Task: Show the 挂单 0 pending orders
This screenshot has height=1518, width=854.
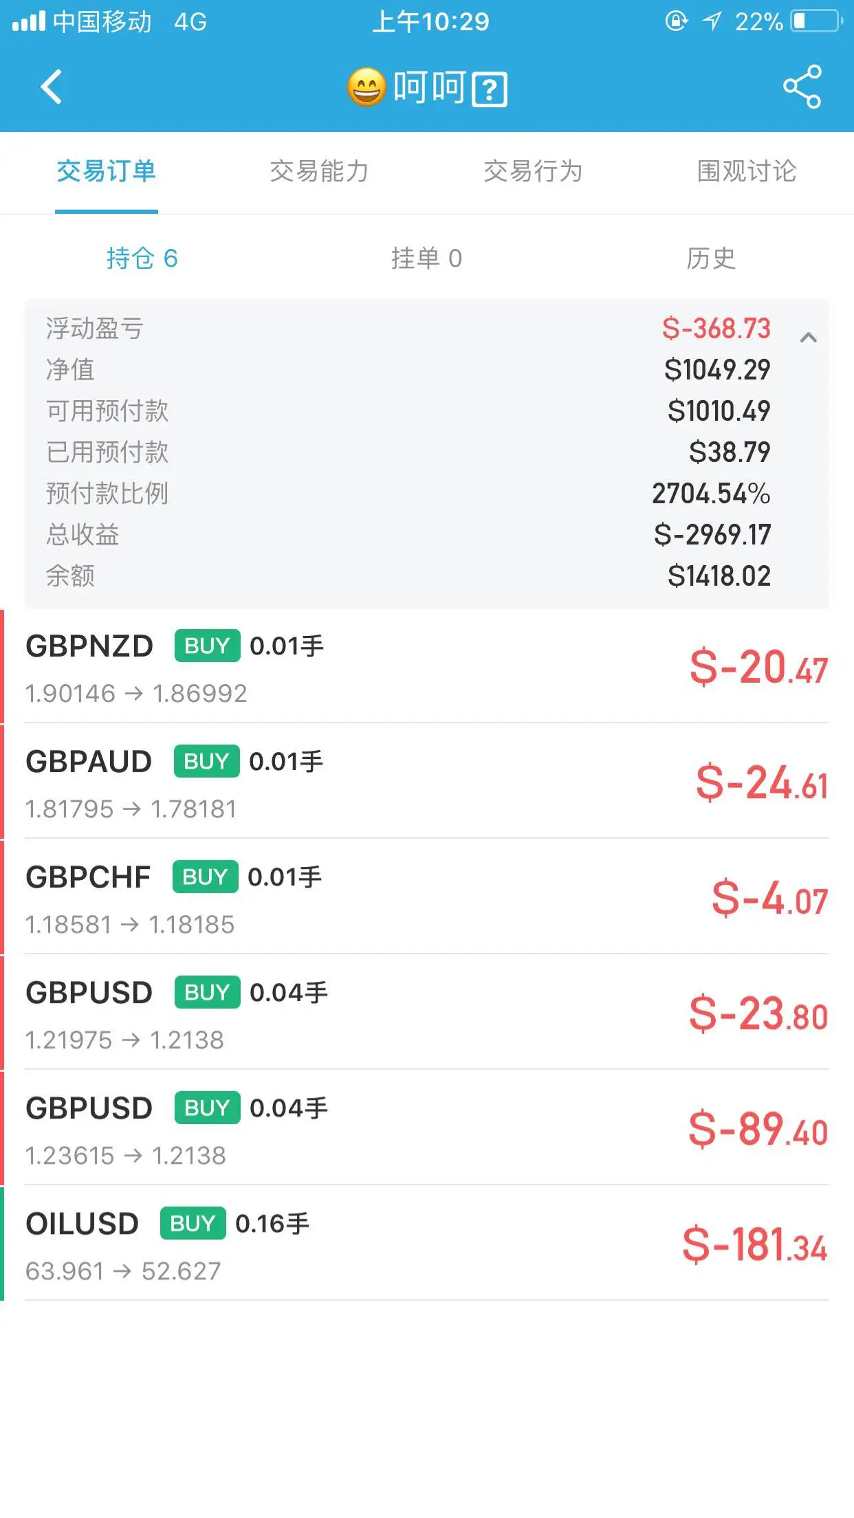Action: 426,258
